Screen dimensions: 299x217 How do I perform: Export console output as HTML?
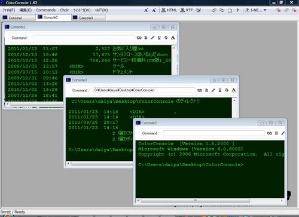[x=169, y=10]
